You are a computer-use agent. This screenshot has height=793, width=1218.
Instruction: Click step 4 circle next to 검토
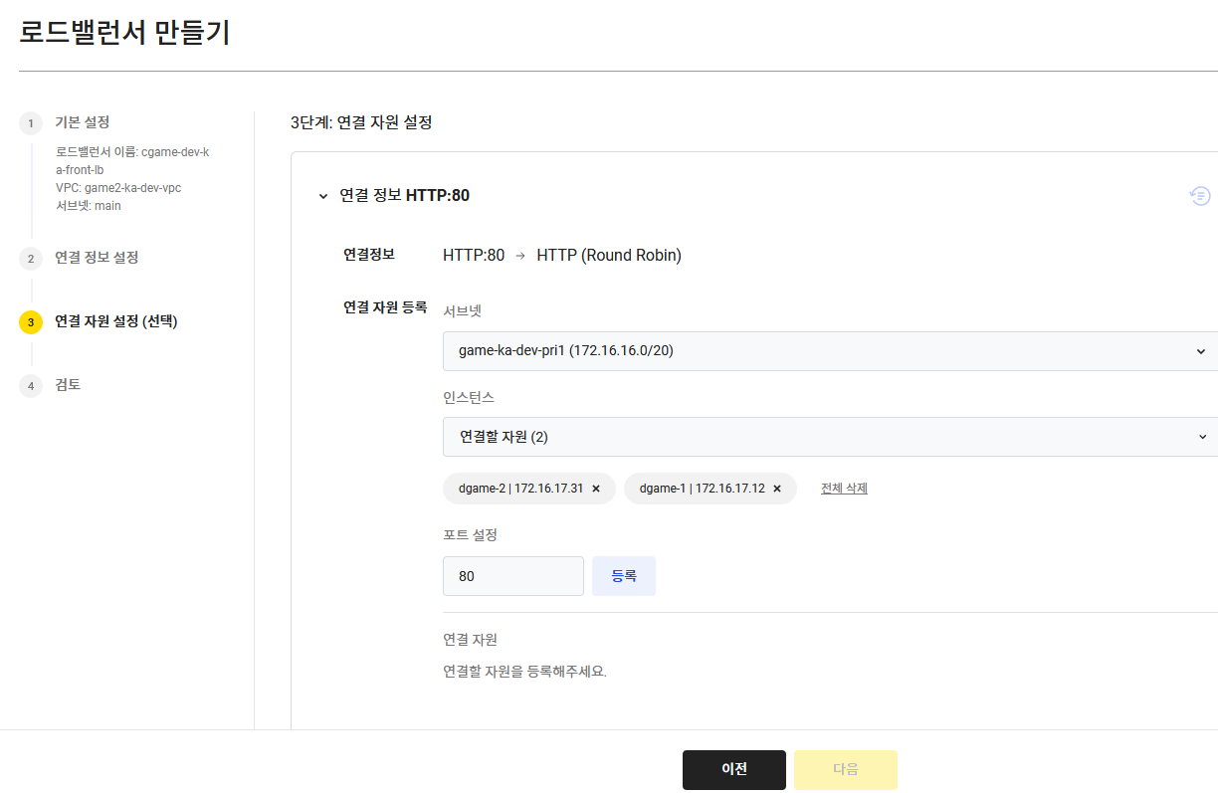click(31, 385)
